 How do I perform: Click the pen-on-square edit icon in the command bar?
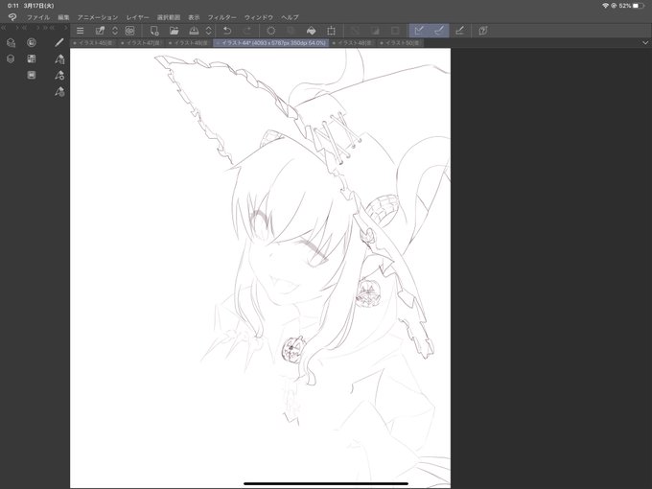pyautogui.click(x=100, y=31)
